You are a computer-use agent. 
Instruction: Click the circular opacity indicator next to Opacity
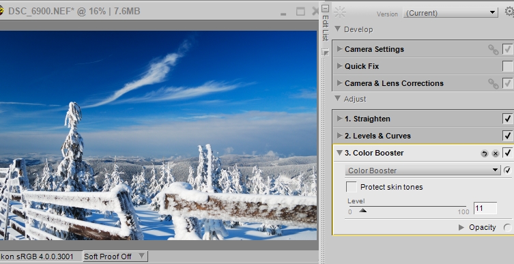(507, 228)
